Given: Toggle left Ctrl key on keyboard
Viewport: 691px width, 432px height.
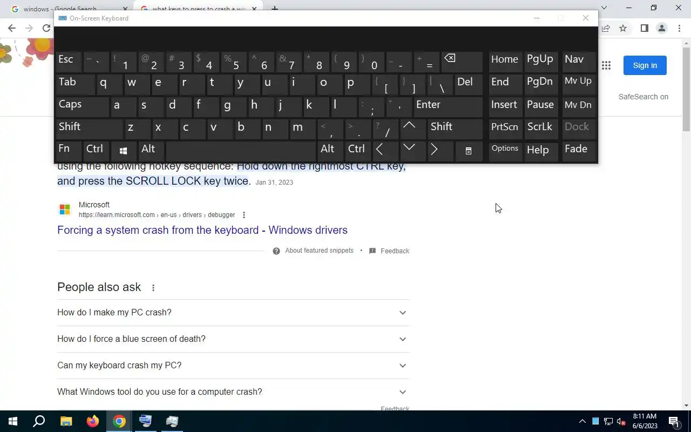Looking at the screenshot, I should [96, 151].
